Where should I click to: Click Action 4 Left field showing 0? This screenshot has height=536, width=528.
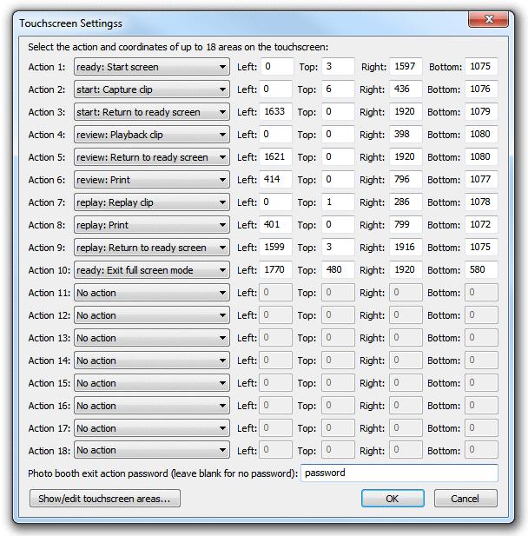pyautogui.click(x=275, y=134)
